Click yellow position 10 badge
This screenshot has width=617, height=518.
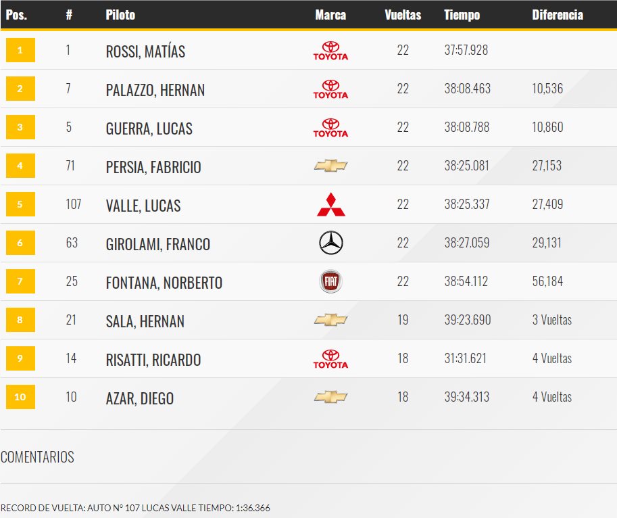(x=20, y=397)
